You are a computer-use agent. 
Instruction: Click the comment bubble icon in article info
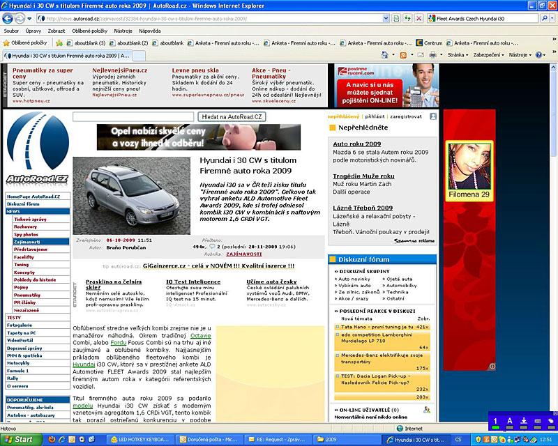pyautogui.click(x=212, y=246)
